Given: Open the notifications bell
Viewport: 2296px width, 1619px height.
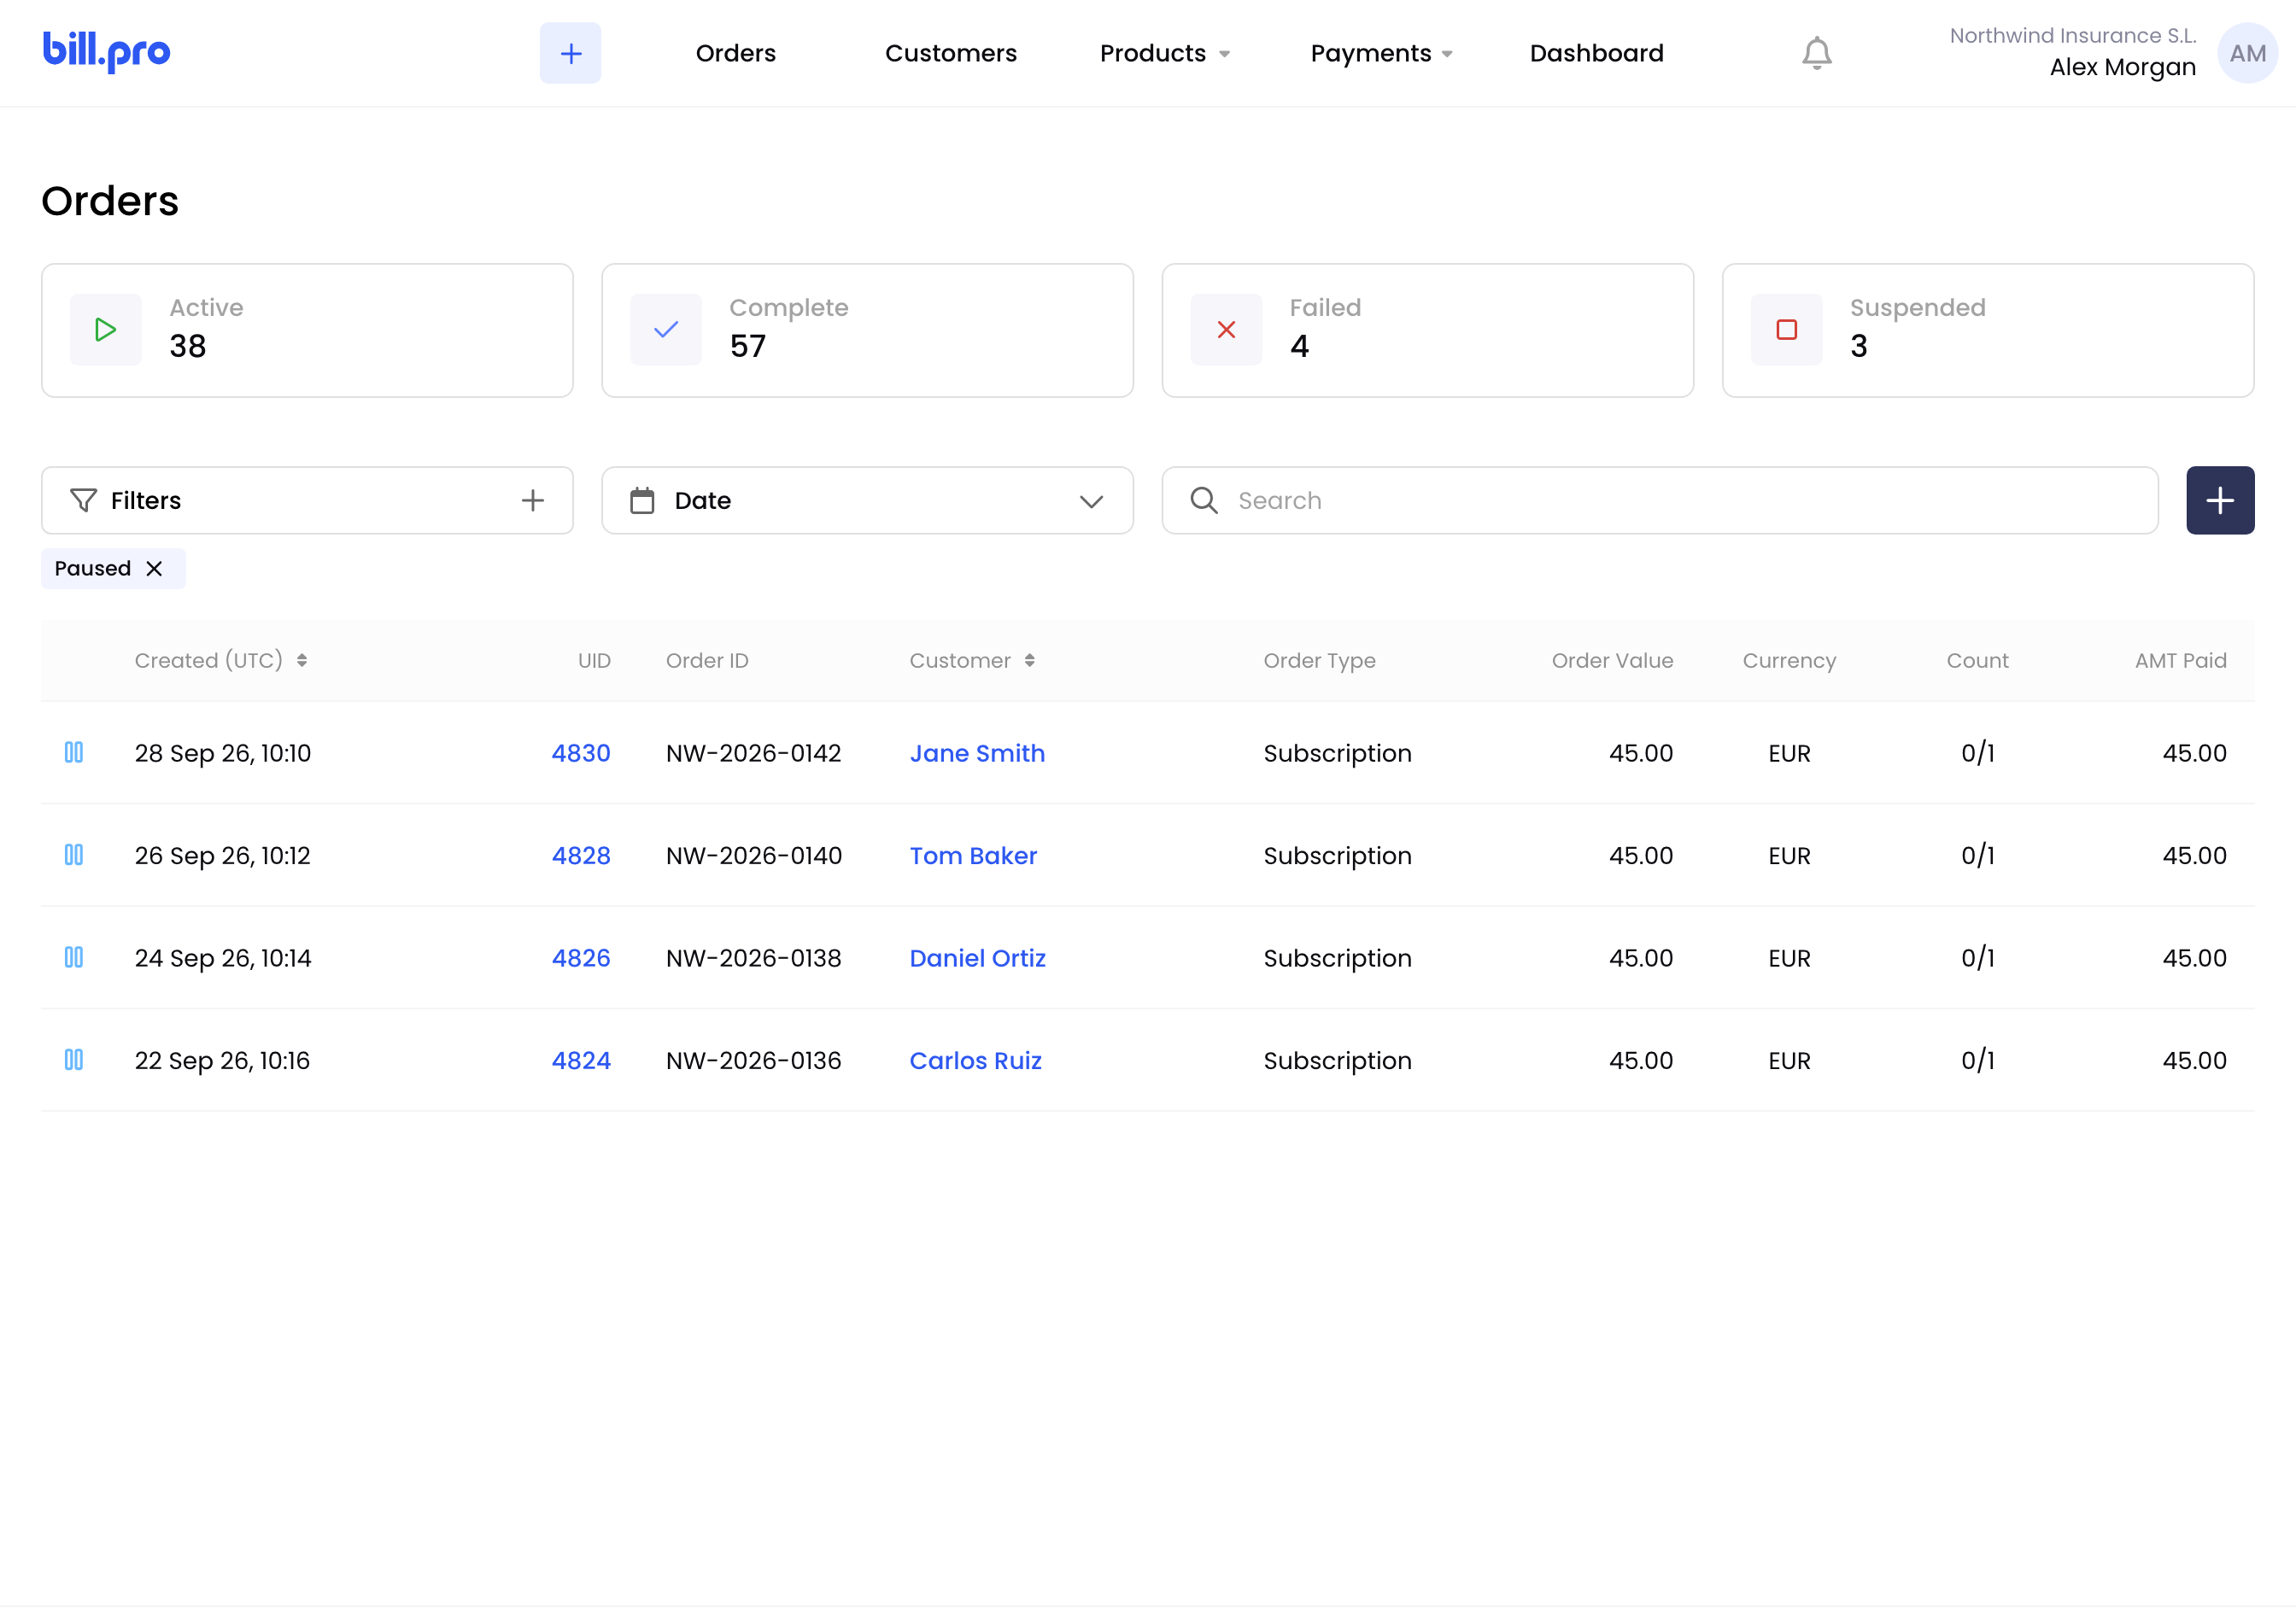Looking at the screenshot, I should coord(1816,53).
